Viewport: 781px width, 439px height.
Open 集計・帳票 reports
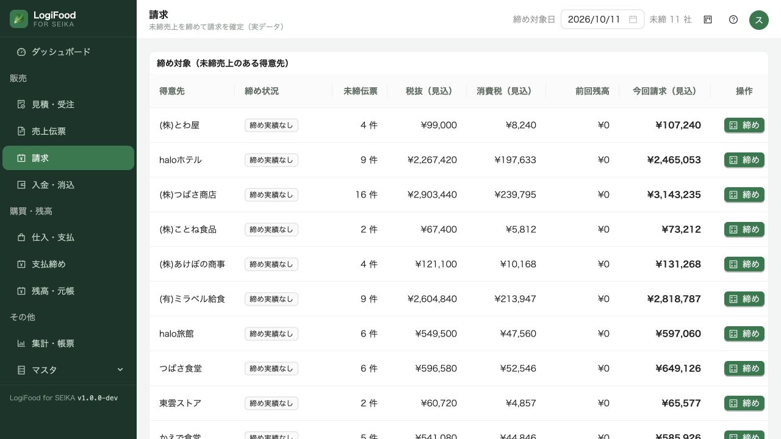[x=68, y=343]
